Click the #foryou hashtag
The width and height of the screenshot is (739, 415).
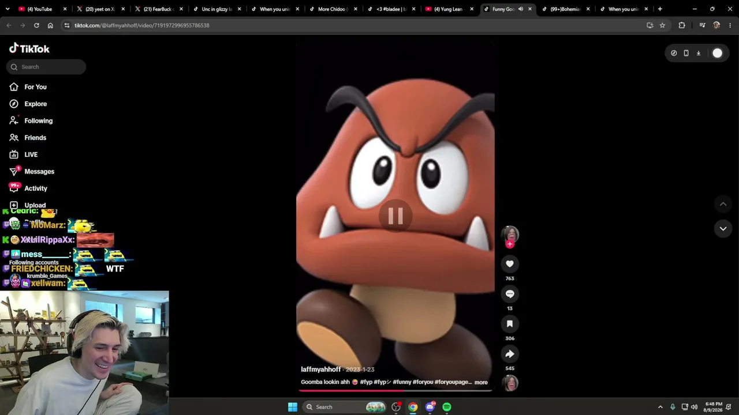tap(423, 382)
